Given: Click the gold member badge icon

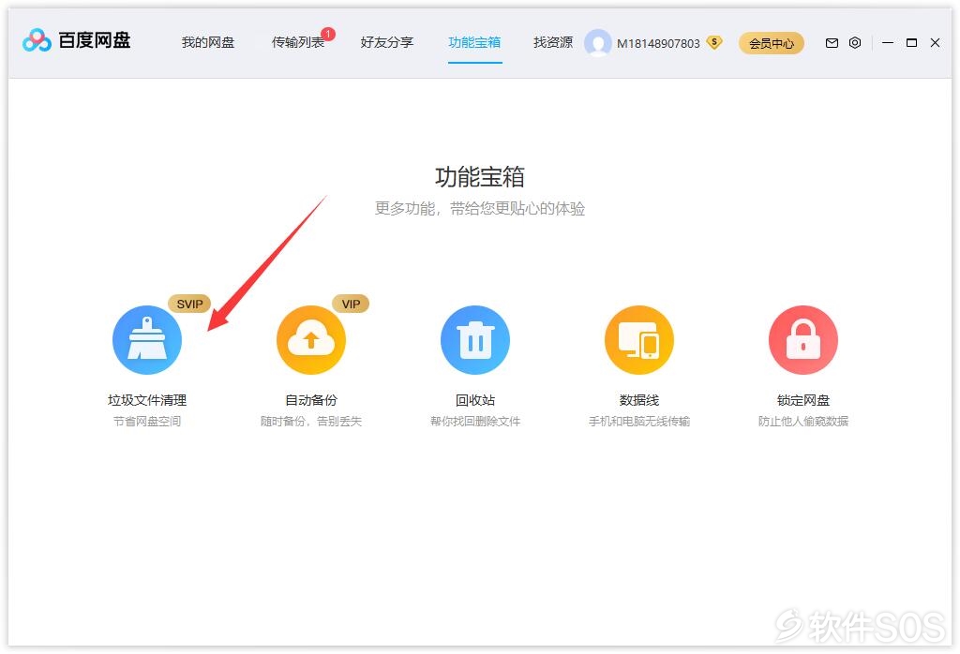Looking at the screenshot, I should click(x=713, y=42).
